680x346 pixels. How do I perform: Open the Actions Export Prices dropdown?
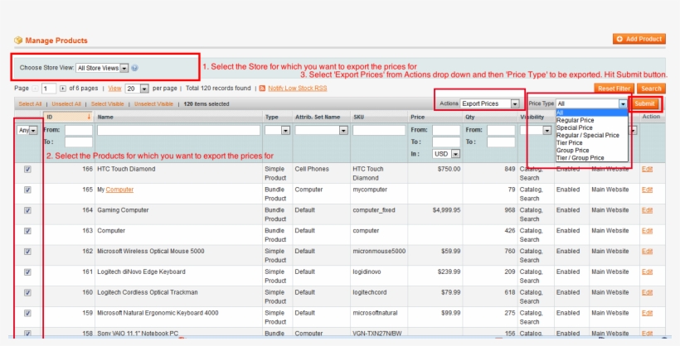(x=489, y=103)
